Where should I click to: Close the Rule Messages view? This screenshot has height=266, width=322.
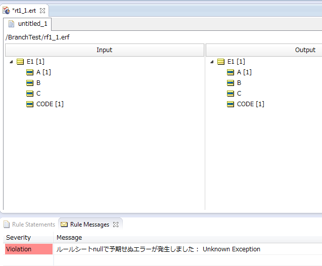(x=116, y=225)
